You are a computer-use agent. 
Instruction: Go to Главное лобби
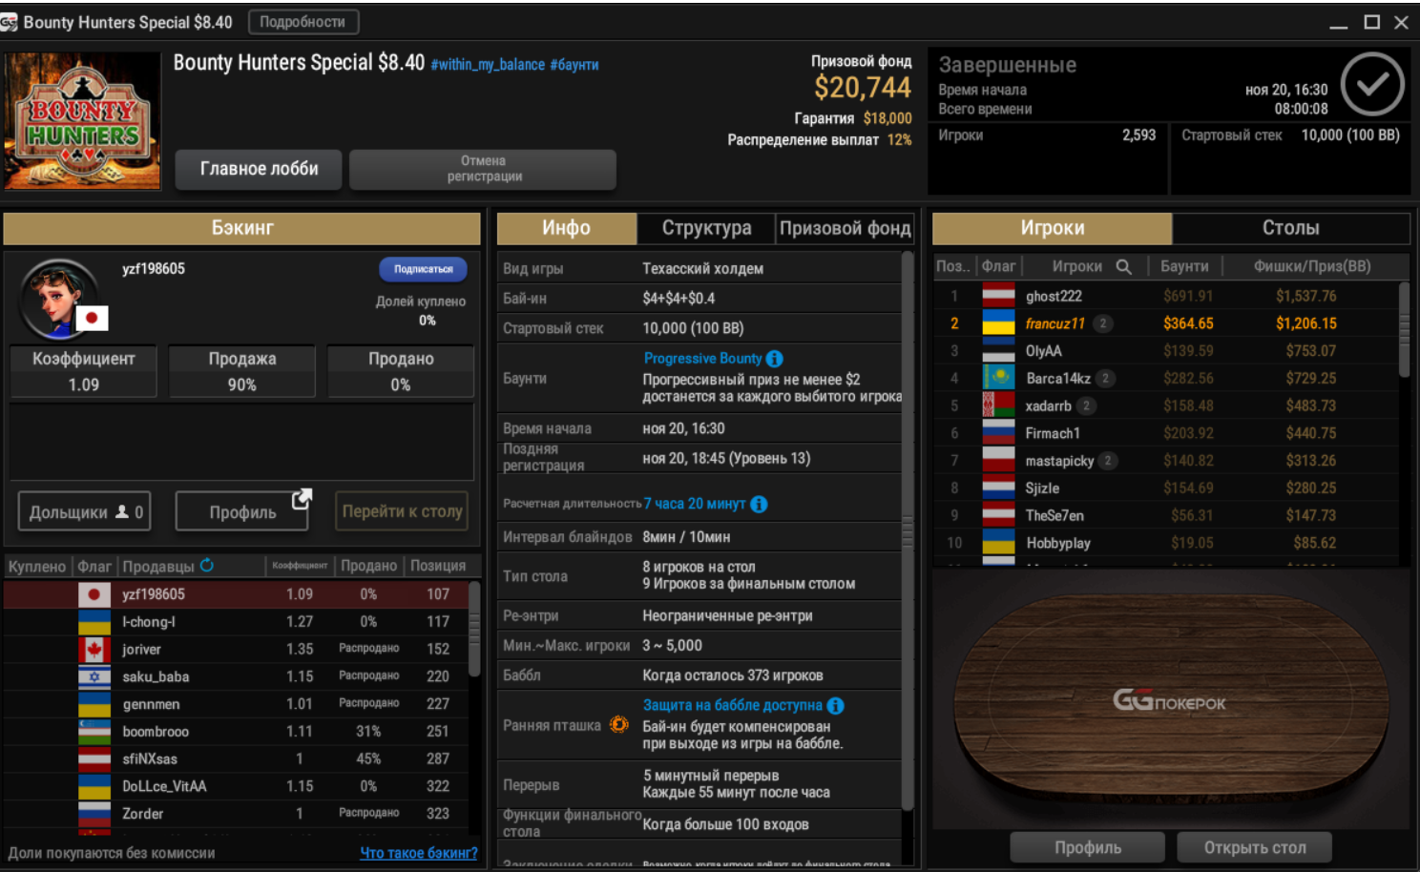[x=259, y=169]
